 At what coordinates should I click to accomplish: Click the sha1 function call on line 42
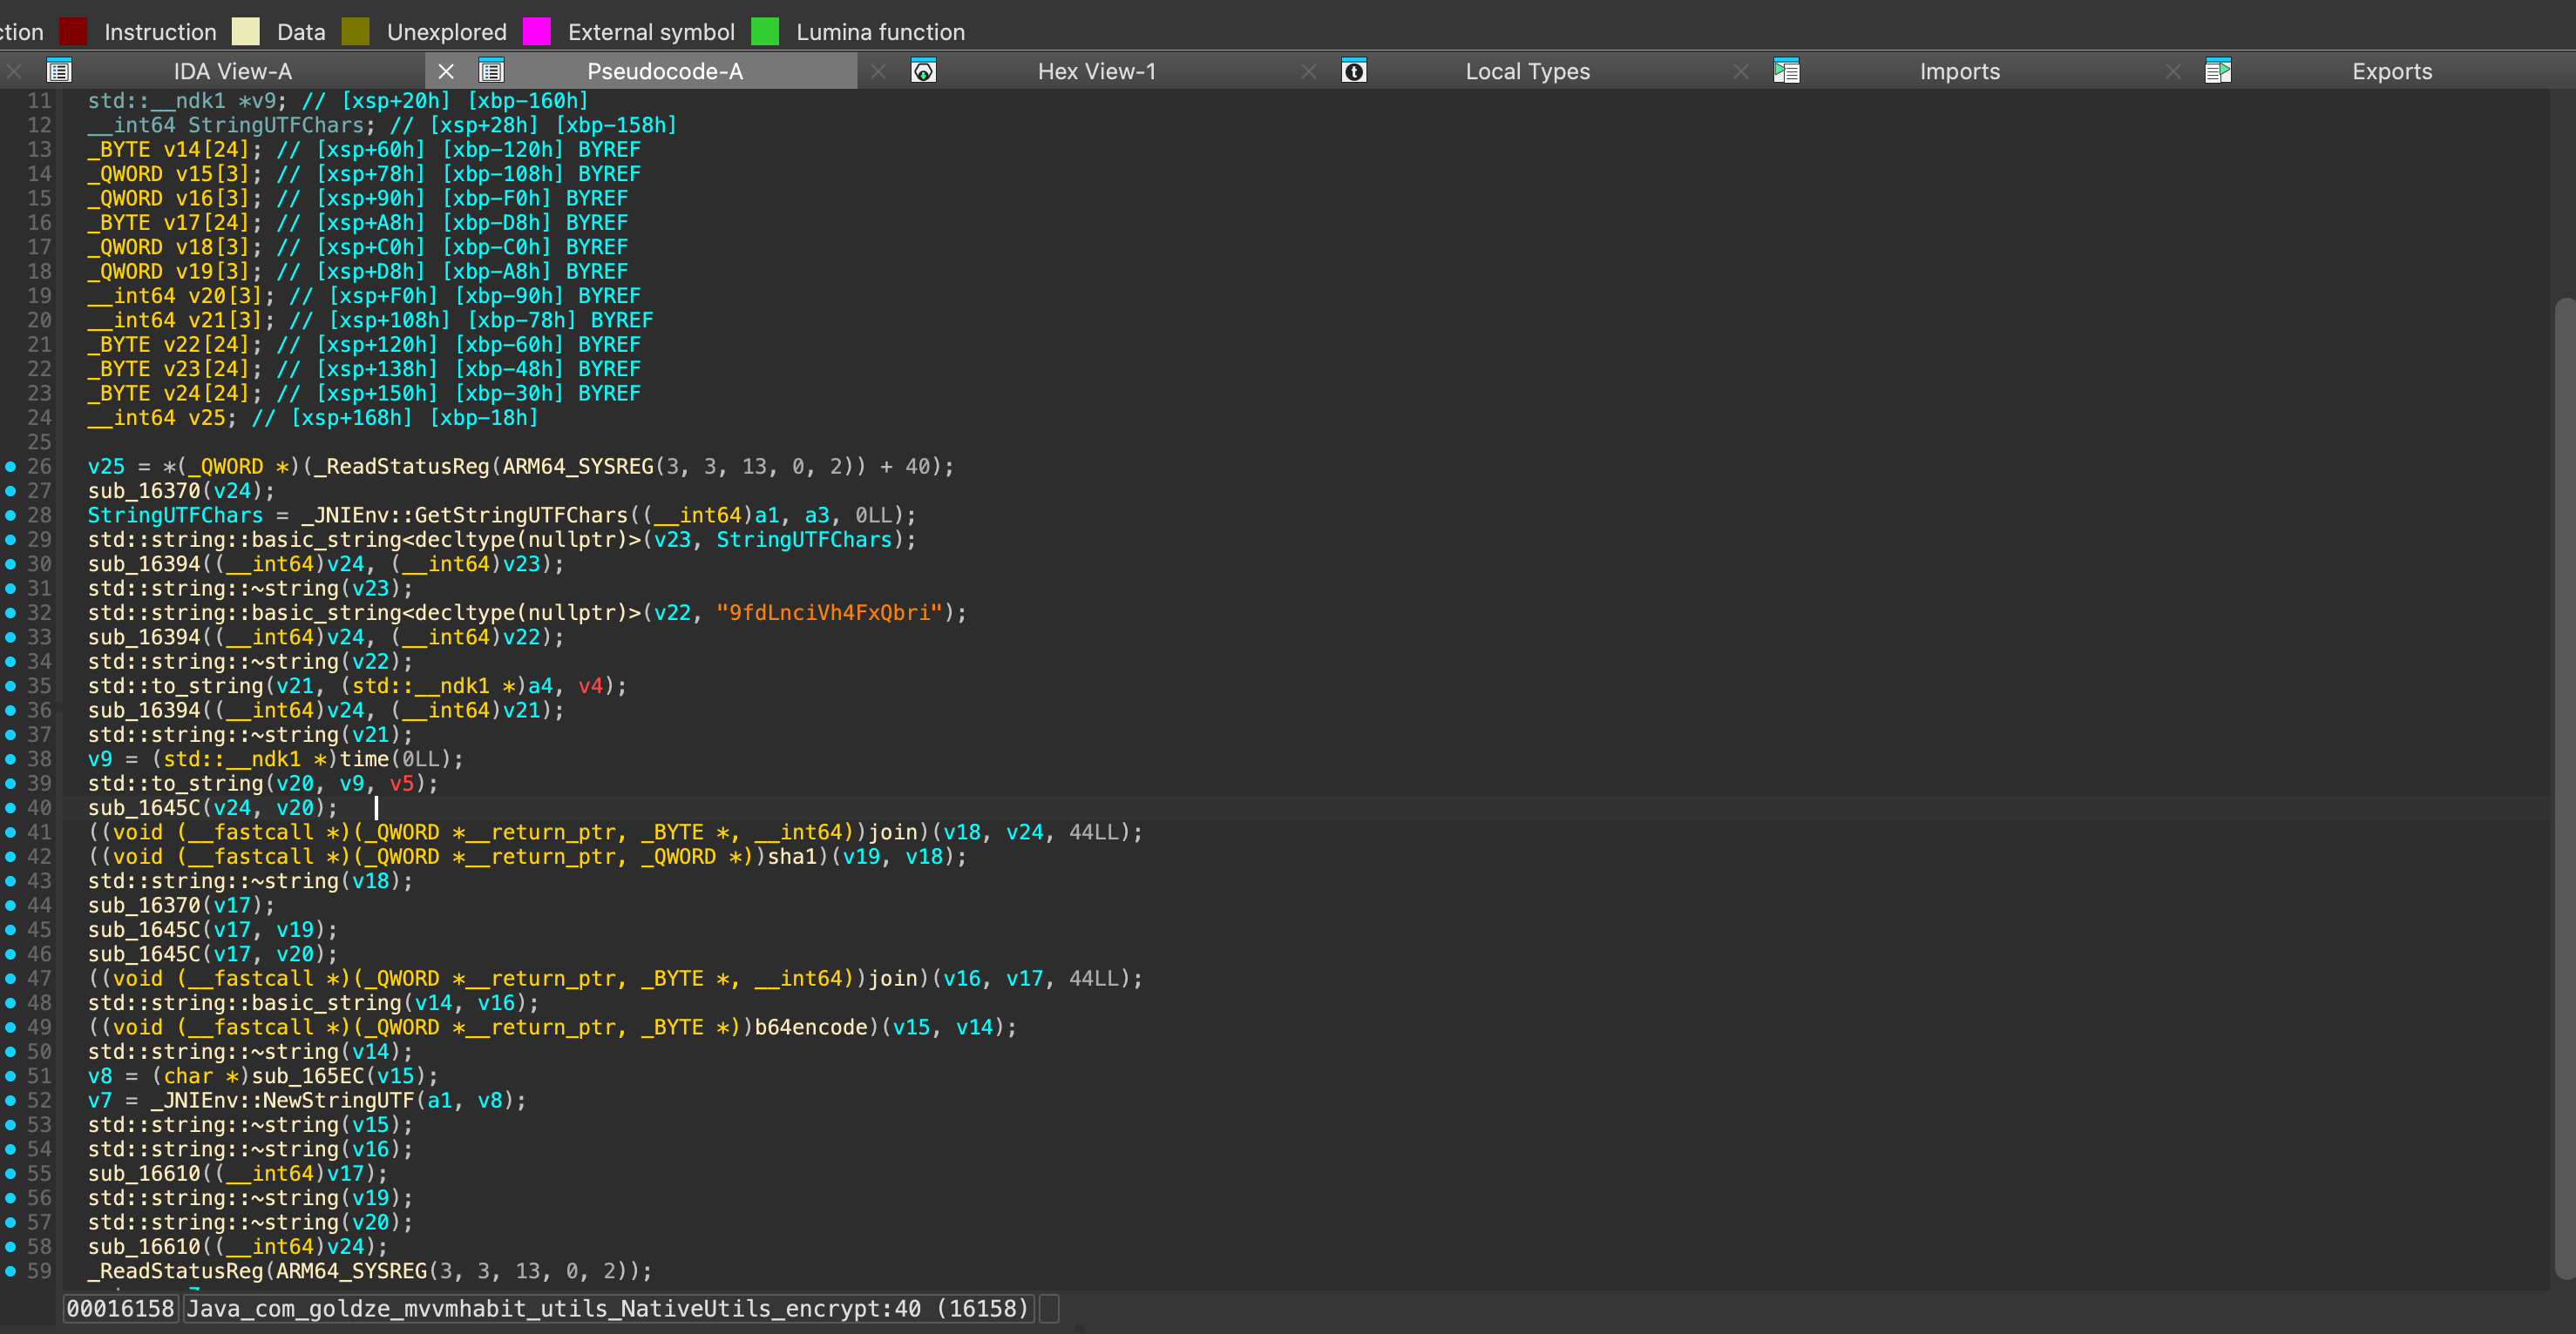click(792, 856)
